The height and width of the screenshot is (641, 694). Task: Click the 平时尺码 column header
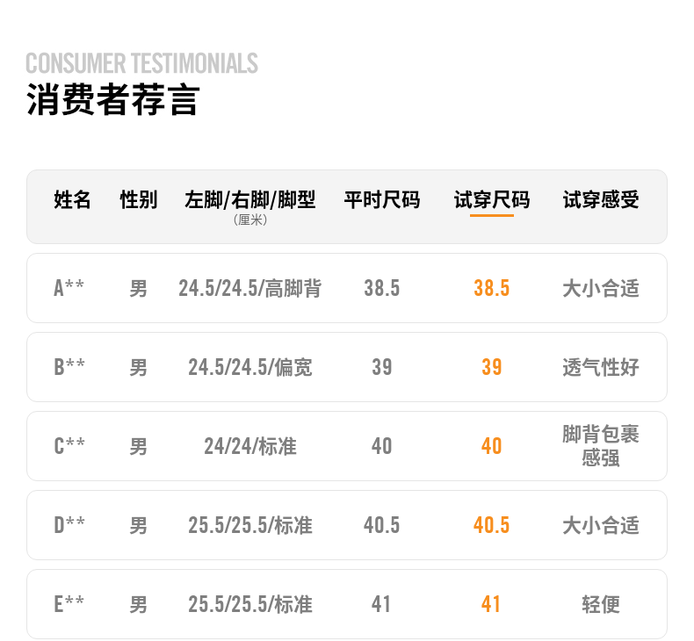381,200
